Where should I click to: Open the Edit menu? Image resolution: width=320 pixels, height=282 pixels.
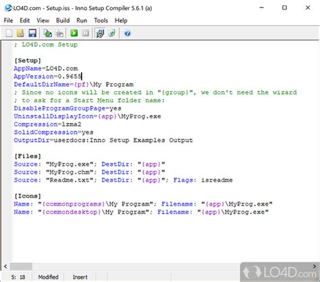24,20
